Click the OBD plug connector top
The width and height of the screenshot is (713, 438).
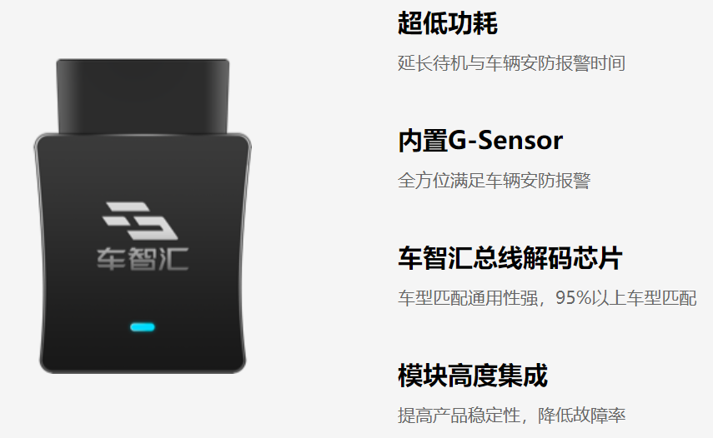point(143,97)
